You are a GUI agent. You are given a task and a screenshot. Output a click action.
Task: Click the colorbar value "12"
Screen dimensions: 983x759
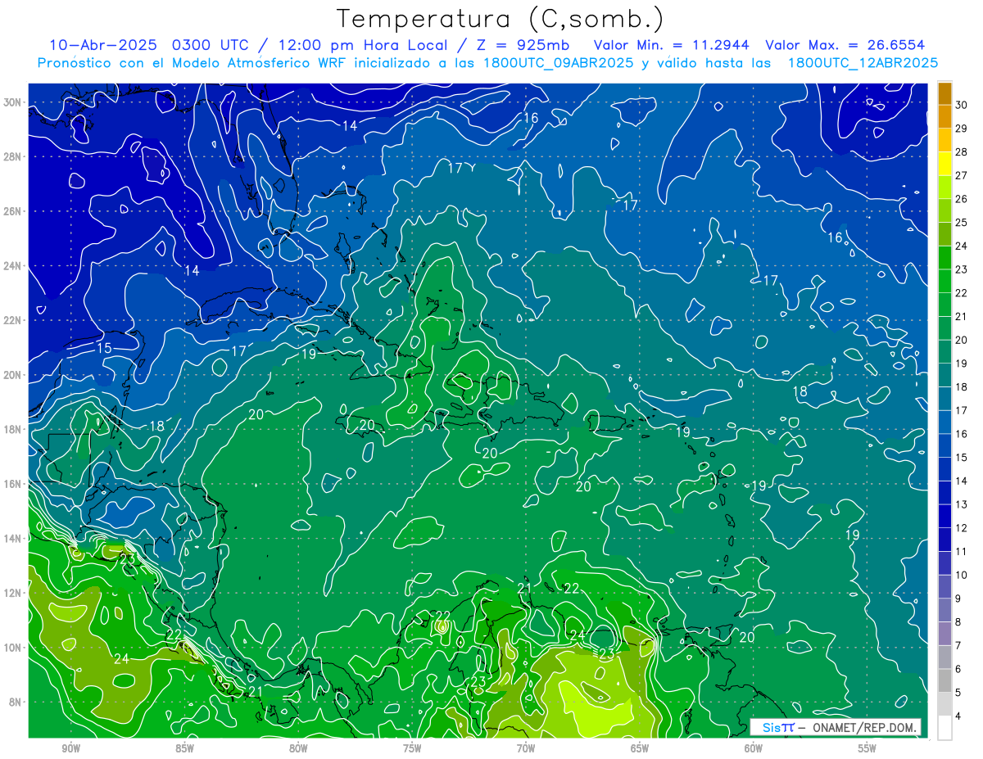tap(962, 528)
